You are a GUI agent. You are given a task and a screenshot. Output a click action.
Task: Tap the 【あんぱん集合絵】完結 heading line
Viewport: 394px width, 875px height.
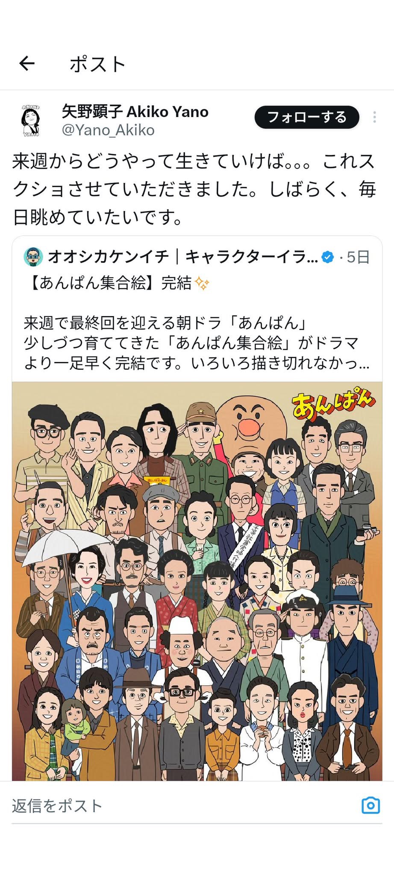109,283
